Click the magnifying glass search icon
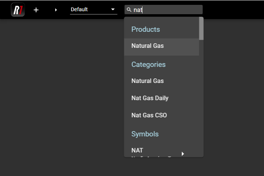The height and width of the screenshot is (176, 264). coord(129,10)
